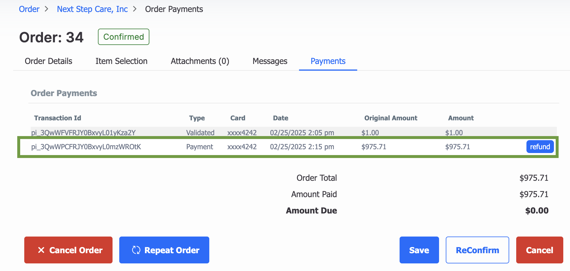The image size is (570, 271).
Task: Click the X icon in Cancel Order button
Action: (x=41, y=250)
